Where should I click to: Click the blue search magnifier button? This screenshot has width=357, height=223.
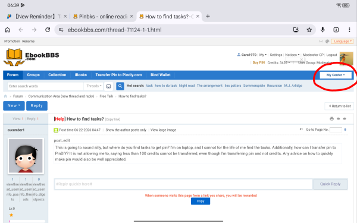120,86
